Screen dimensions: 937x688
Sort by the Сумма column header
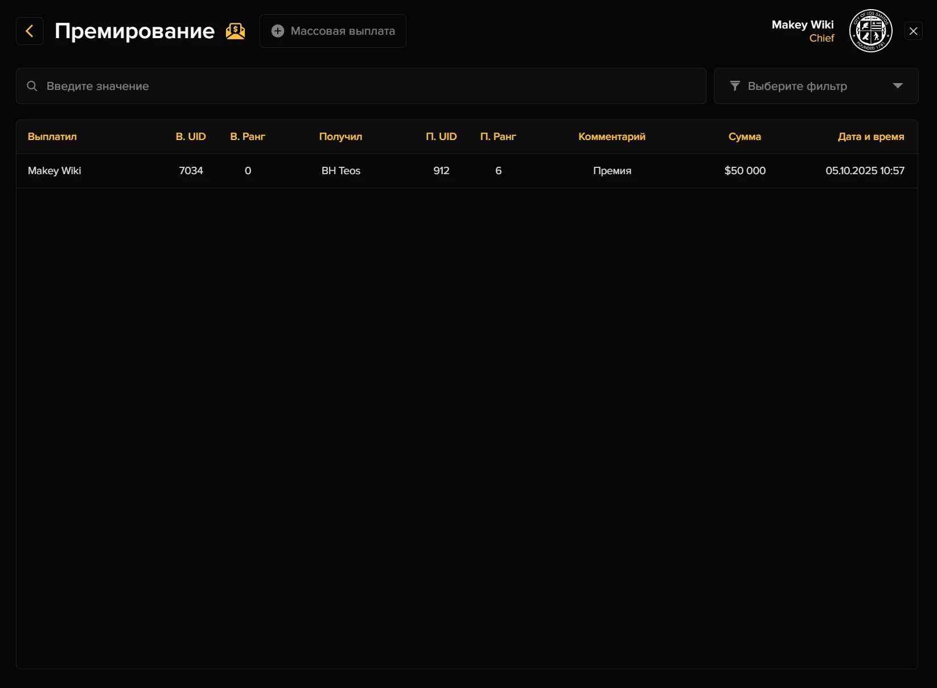pos(745,137)
